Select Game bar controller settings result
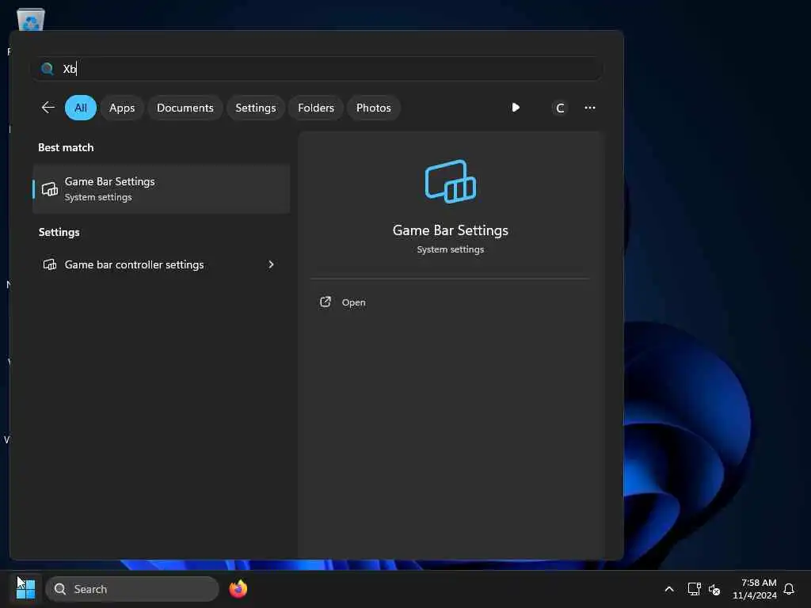Screen dimensions: 811x608 coord(161,264)
